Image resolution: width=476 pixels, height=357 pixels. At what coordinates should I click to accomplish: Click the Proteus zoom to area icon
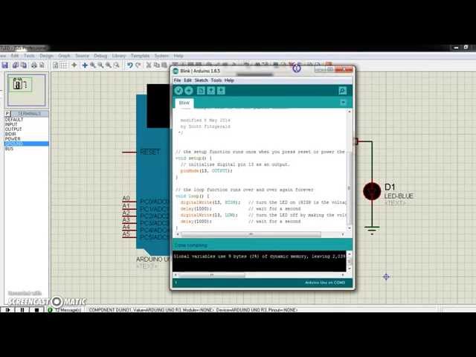[116, 65]
